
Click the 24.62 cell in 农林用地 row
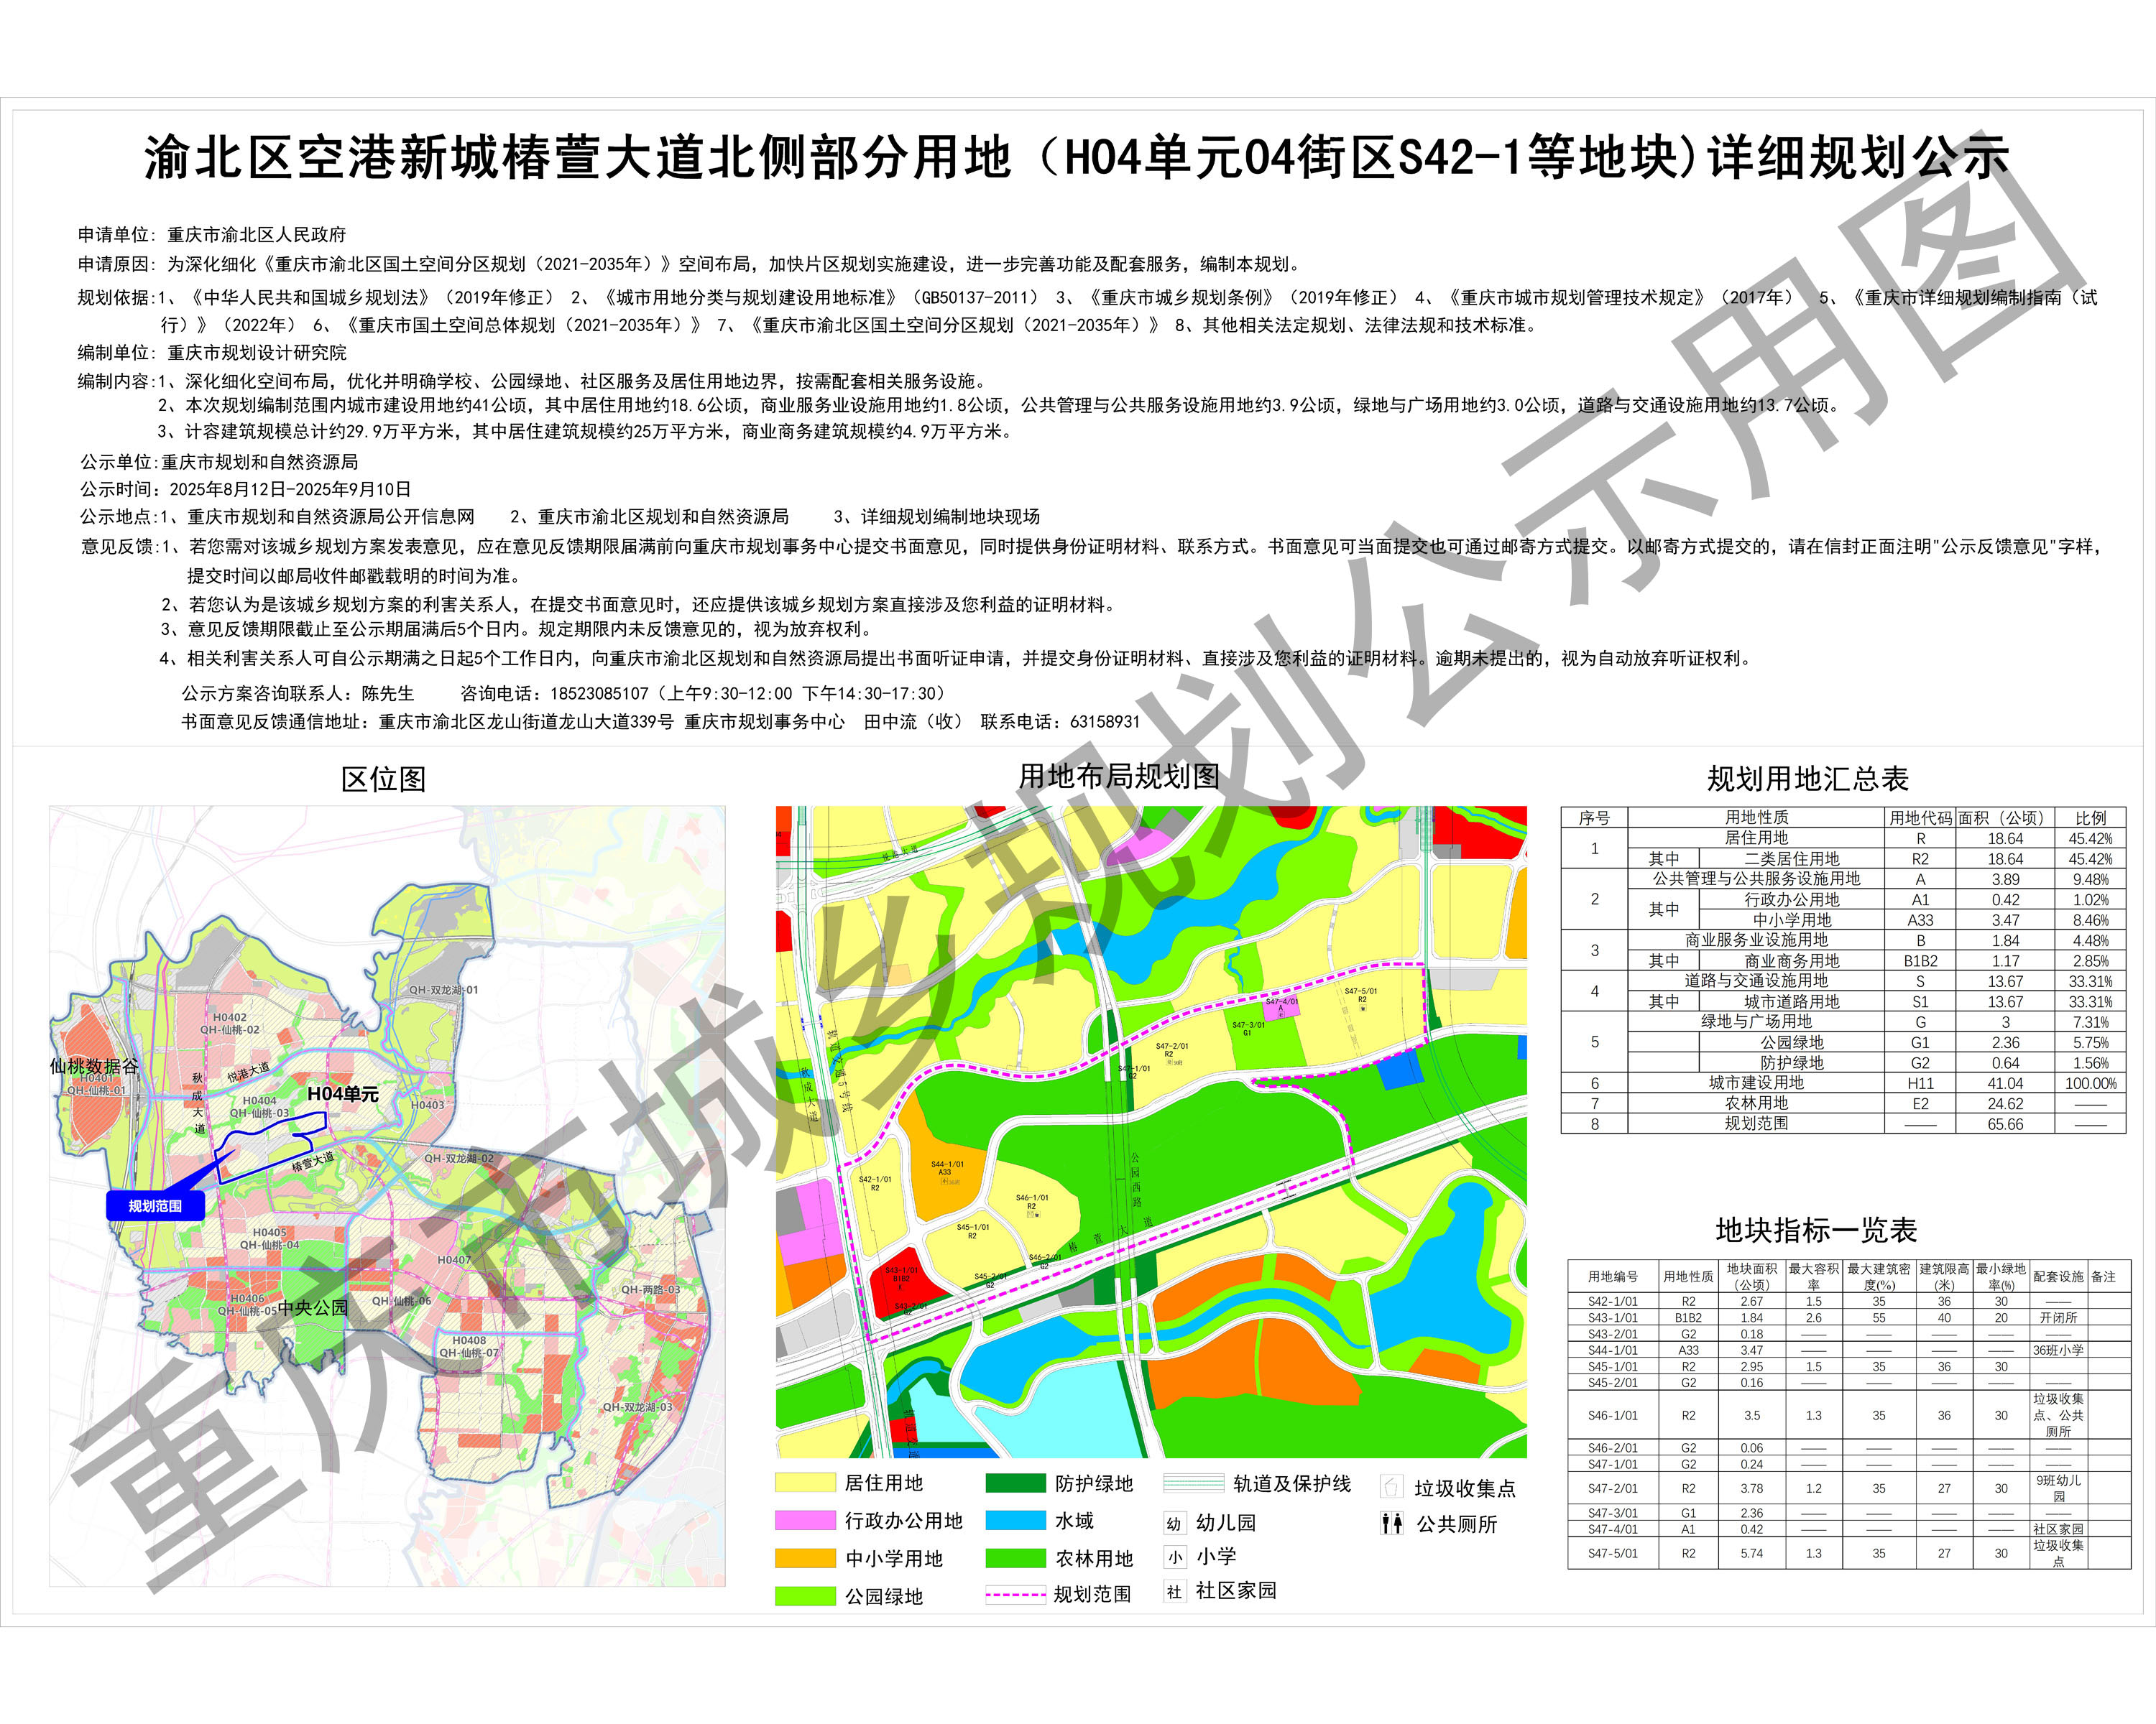tap(2005, 1103)
